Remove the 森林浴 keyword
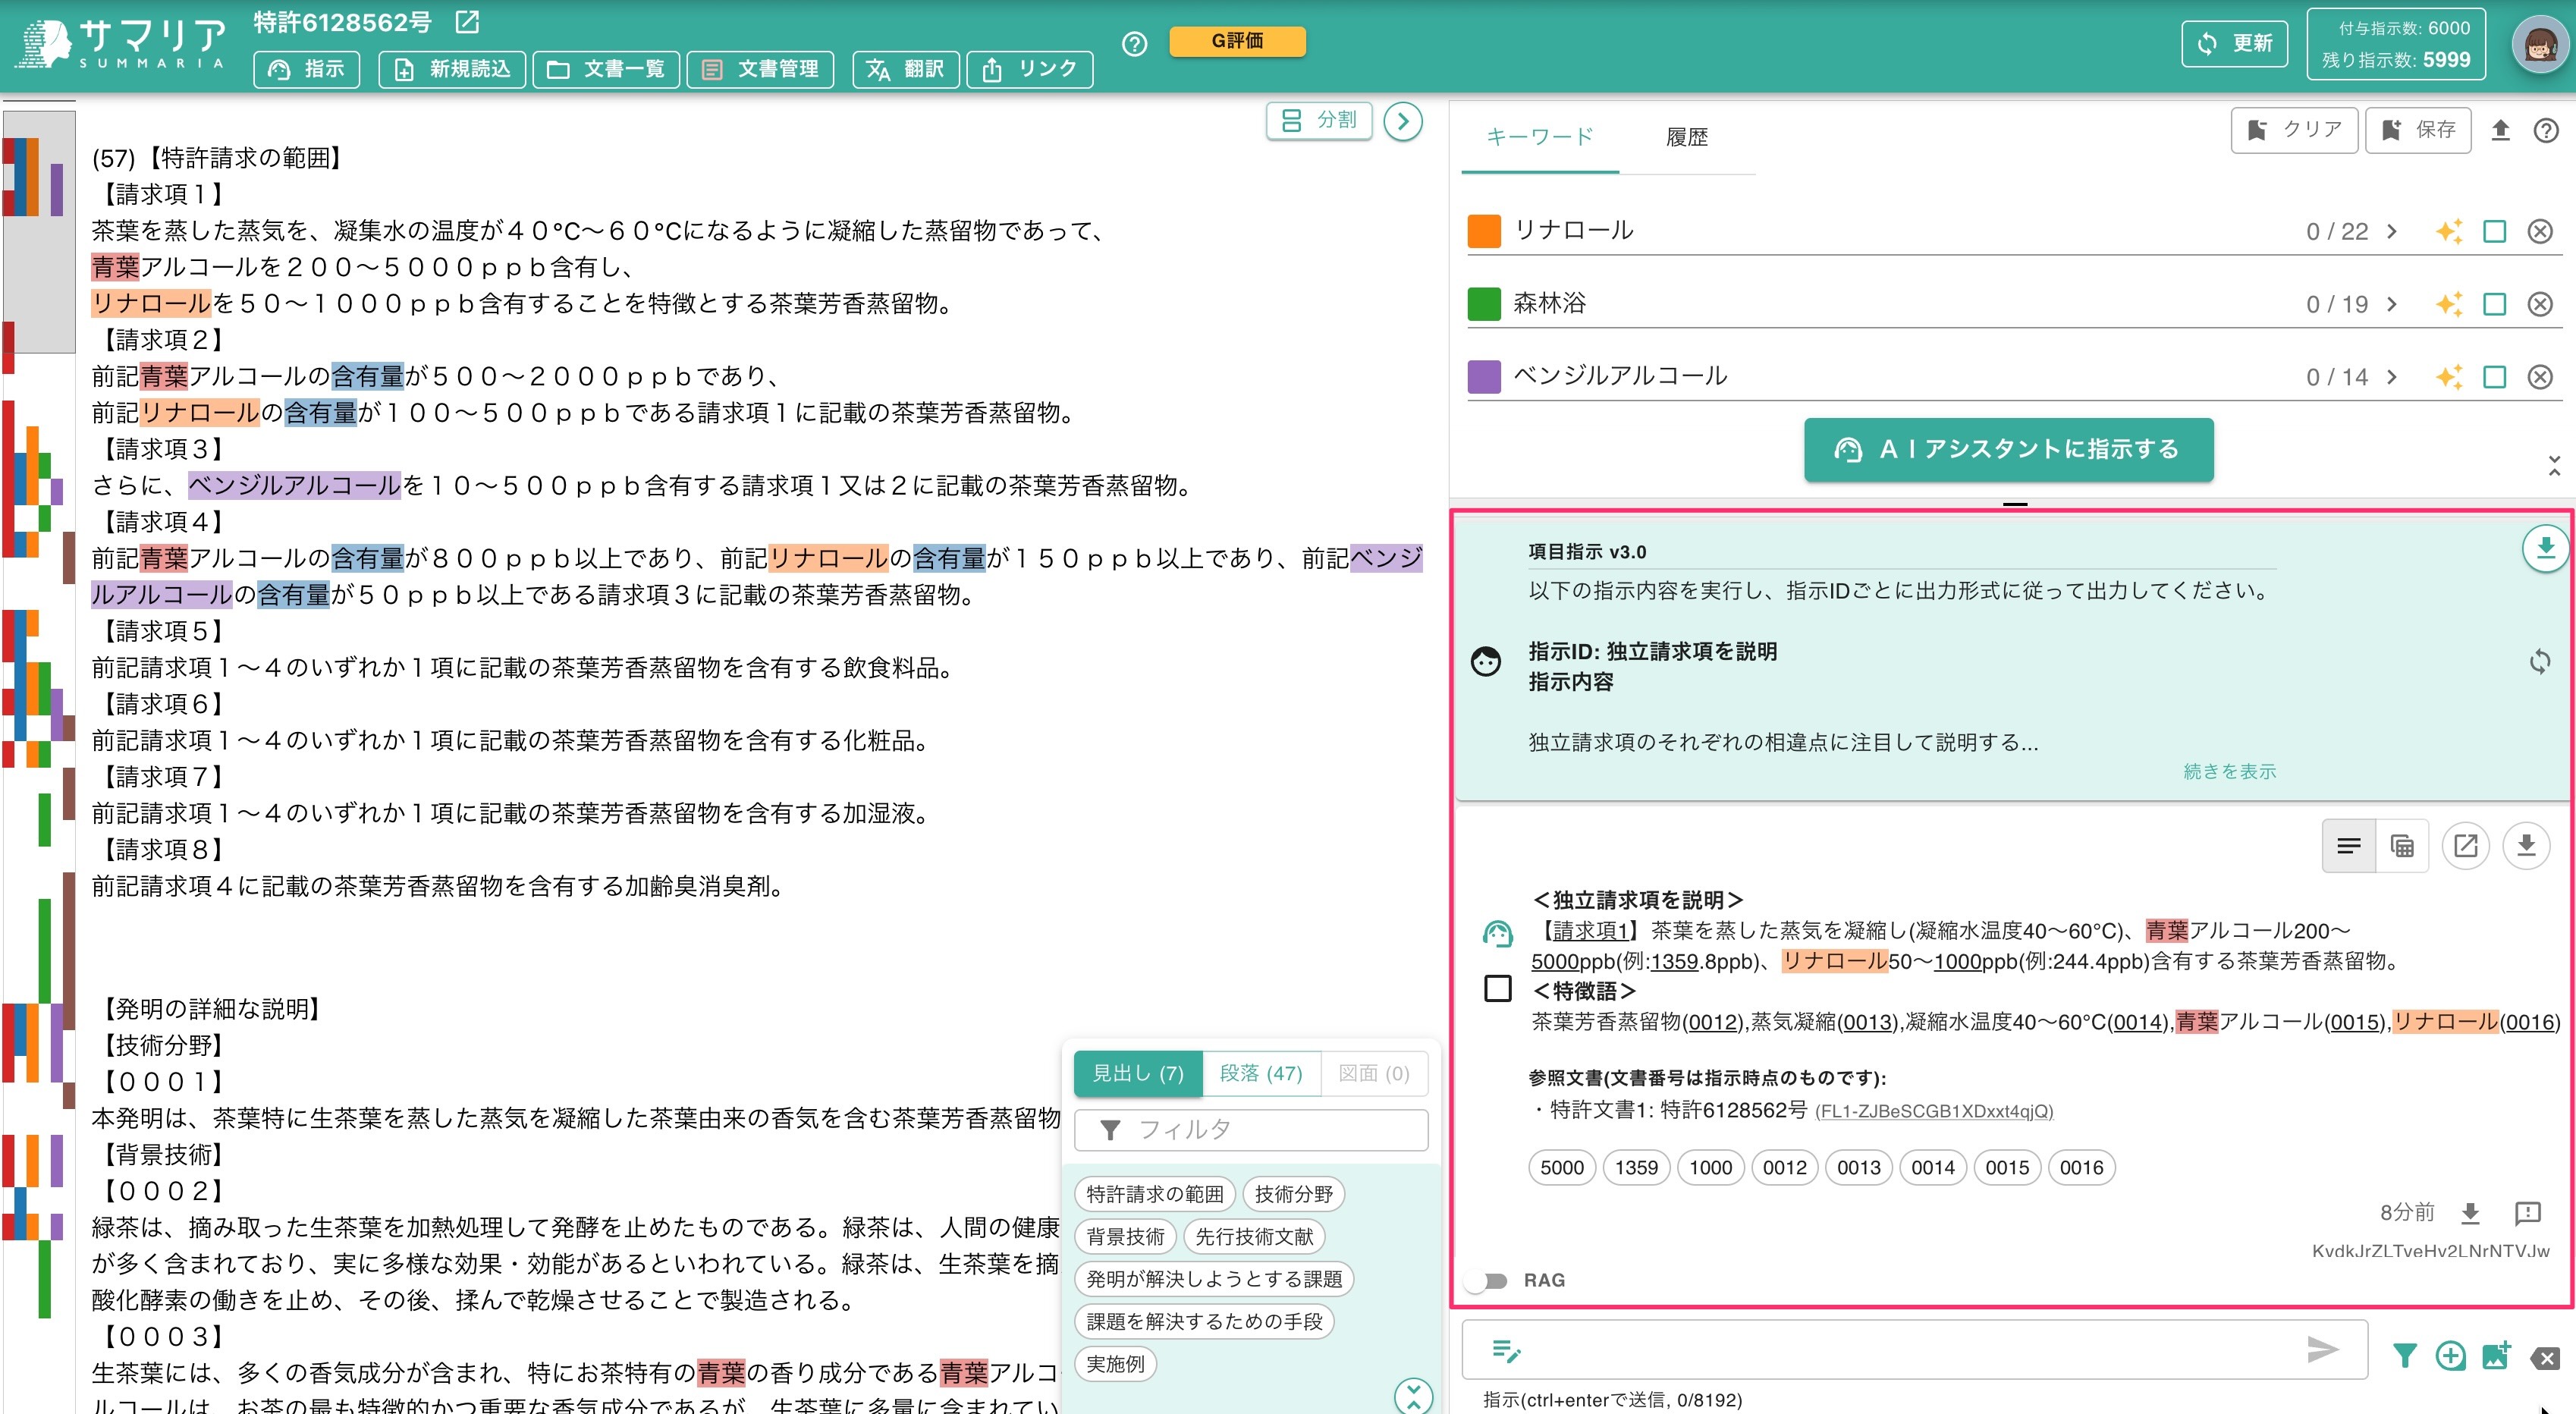Screen dimensions: 2576x1414 click(2540, 304)
